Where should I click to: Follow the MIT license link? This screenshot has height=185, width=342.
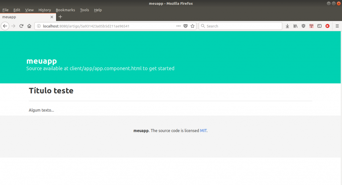click(x=203, y=131)
